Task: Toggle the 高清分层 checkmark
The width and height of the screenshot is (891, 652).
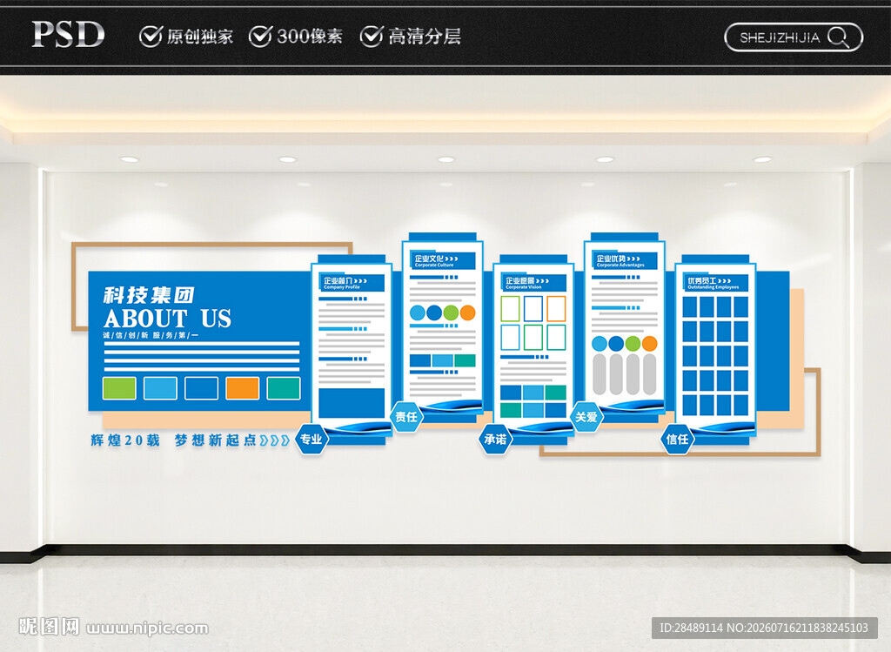Action: (371, 36)
